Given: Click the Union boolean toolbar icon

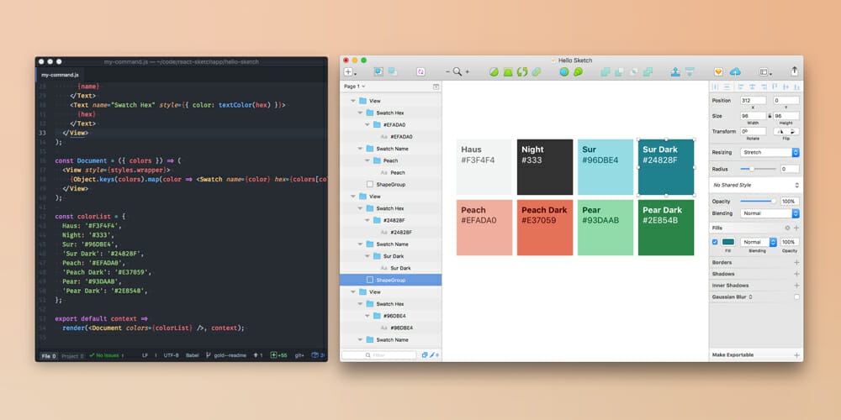Looking at the screenshot, I should [x=606, y=71].
